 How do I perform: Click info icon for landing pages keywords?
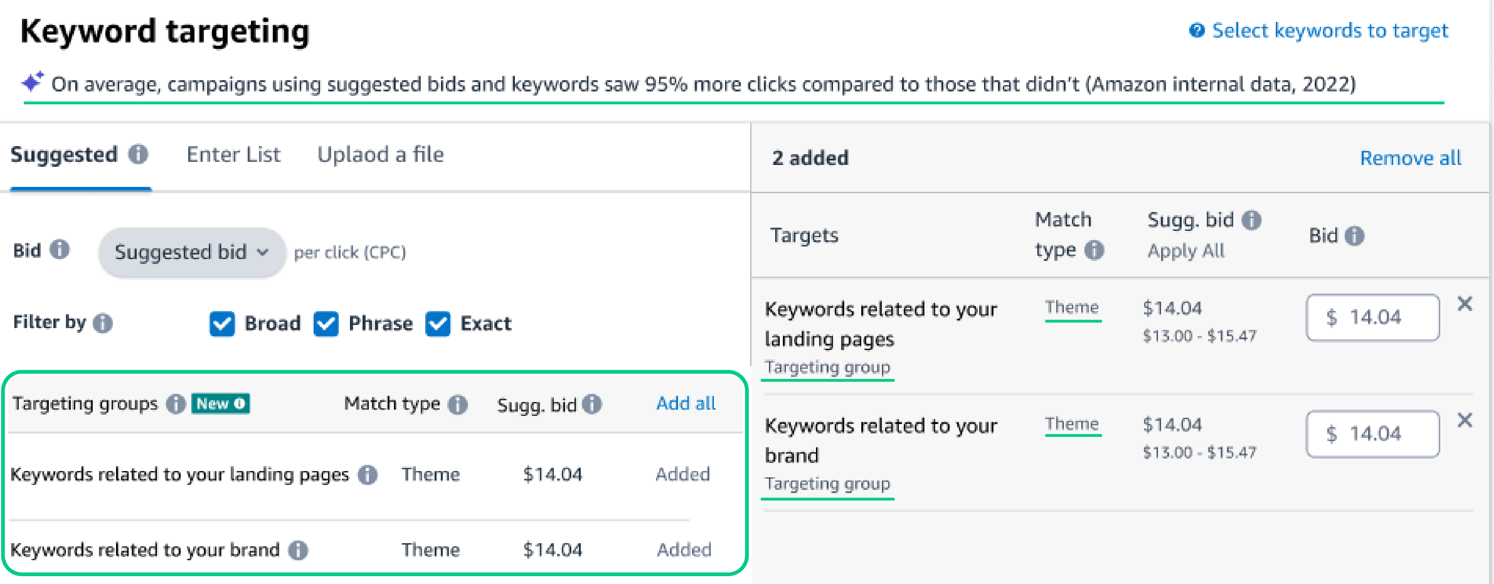coord(367,475)
